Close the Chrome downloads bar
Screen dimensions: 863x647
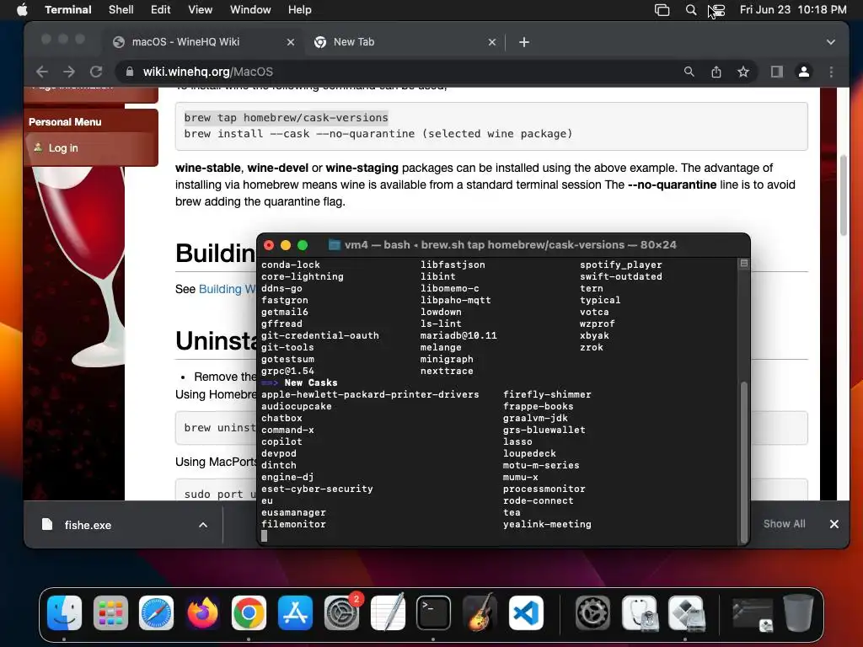click(x=834, y=524)
